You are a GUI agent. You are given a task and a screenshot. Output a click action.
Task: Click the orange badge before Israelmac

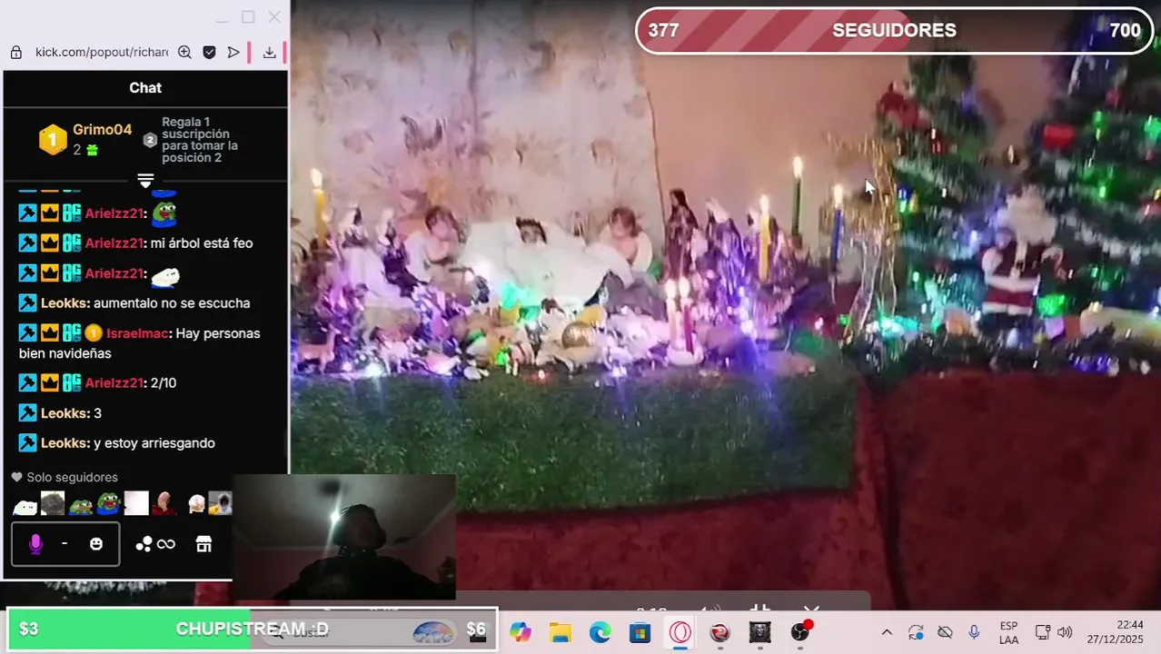tap(94, 333)
